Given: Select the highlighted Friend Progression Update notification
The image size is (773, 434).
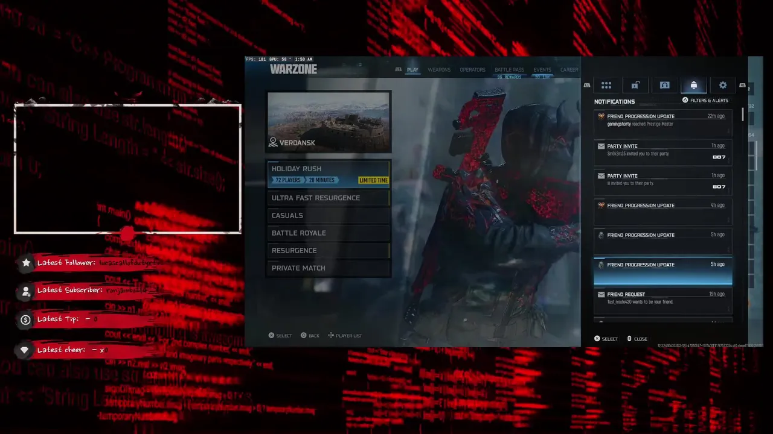Looking at the screenshot, I should pyautogui.click(x=662, y=271).
